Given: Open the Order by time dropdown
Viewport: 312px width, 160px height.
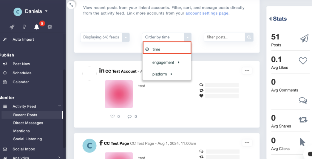Looking at the screenshot, I should [x=166, y=37].
